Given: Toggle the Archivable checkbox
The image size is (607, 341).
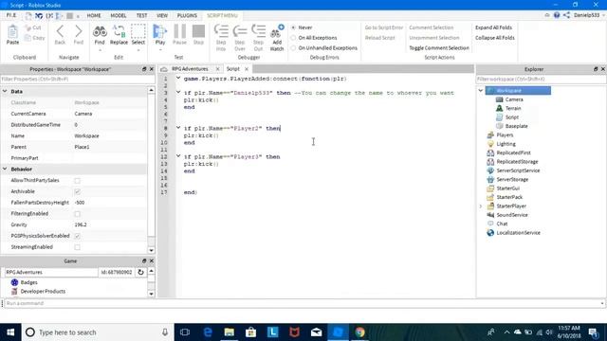Looking at the screenshot, I should [78, 191].
